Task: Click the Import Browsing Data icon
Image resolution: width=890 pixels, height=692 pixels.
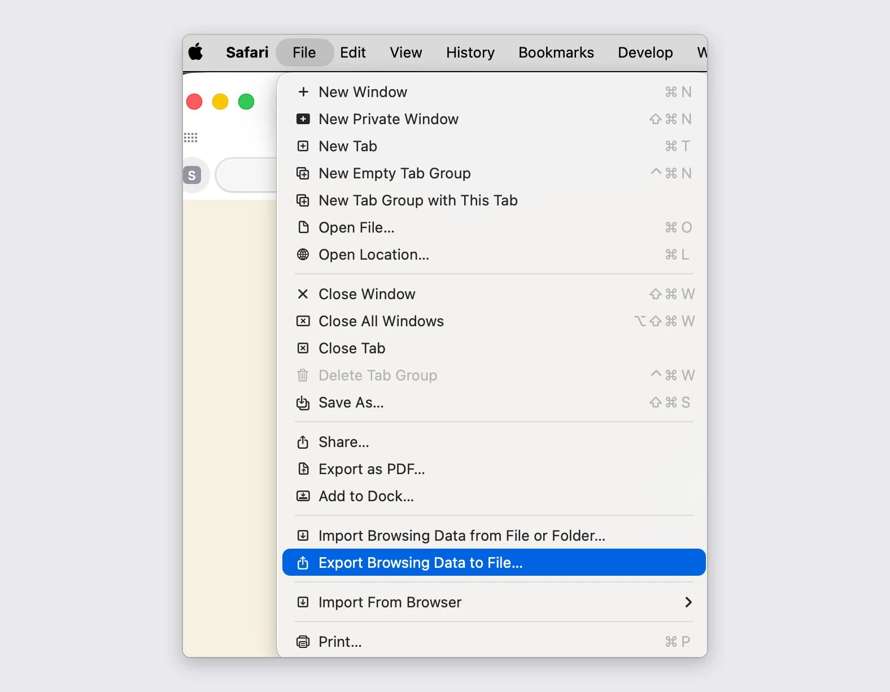Action: tap(303, 536)
